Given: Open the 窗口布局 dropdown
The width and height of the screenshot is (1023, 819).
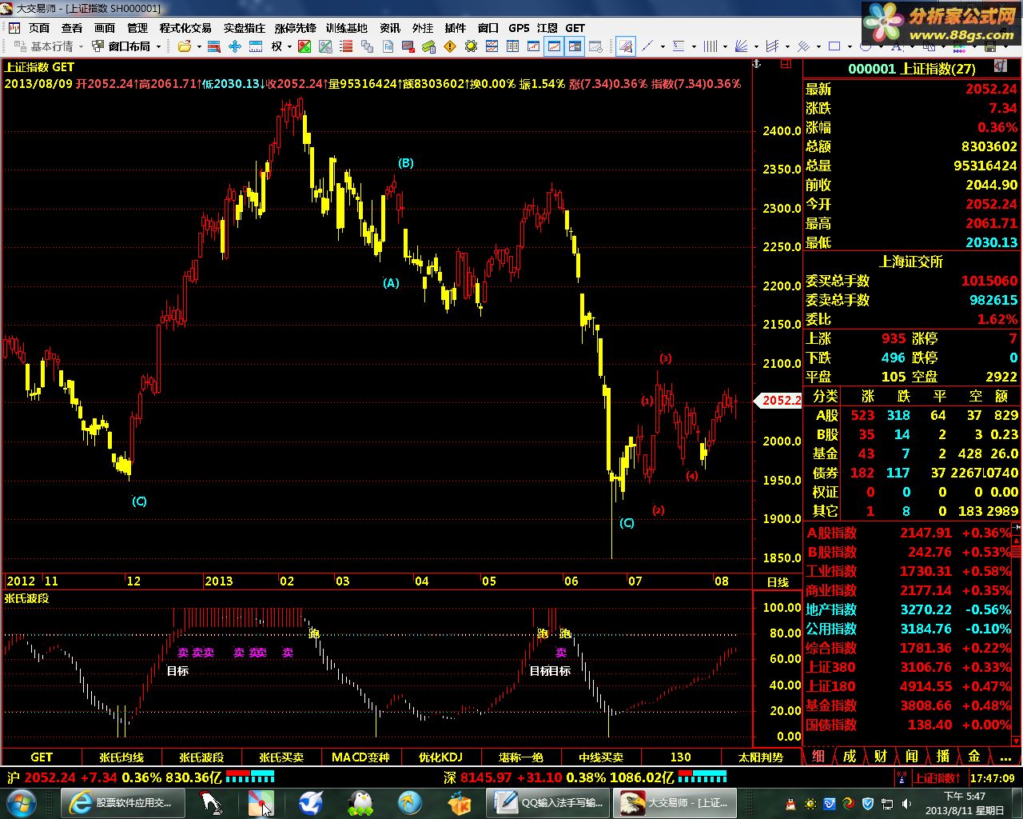Looking at the screenshot, I should [126, 46].
